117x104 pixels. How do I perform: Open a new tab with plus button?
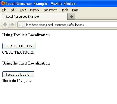pos(71,16)
